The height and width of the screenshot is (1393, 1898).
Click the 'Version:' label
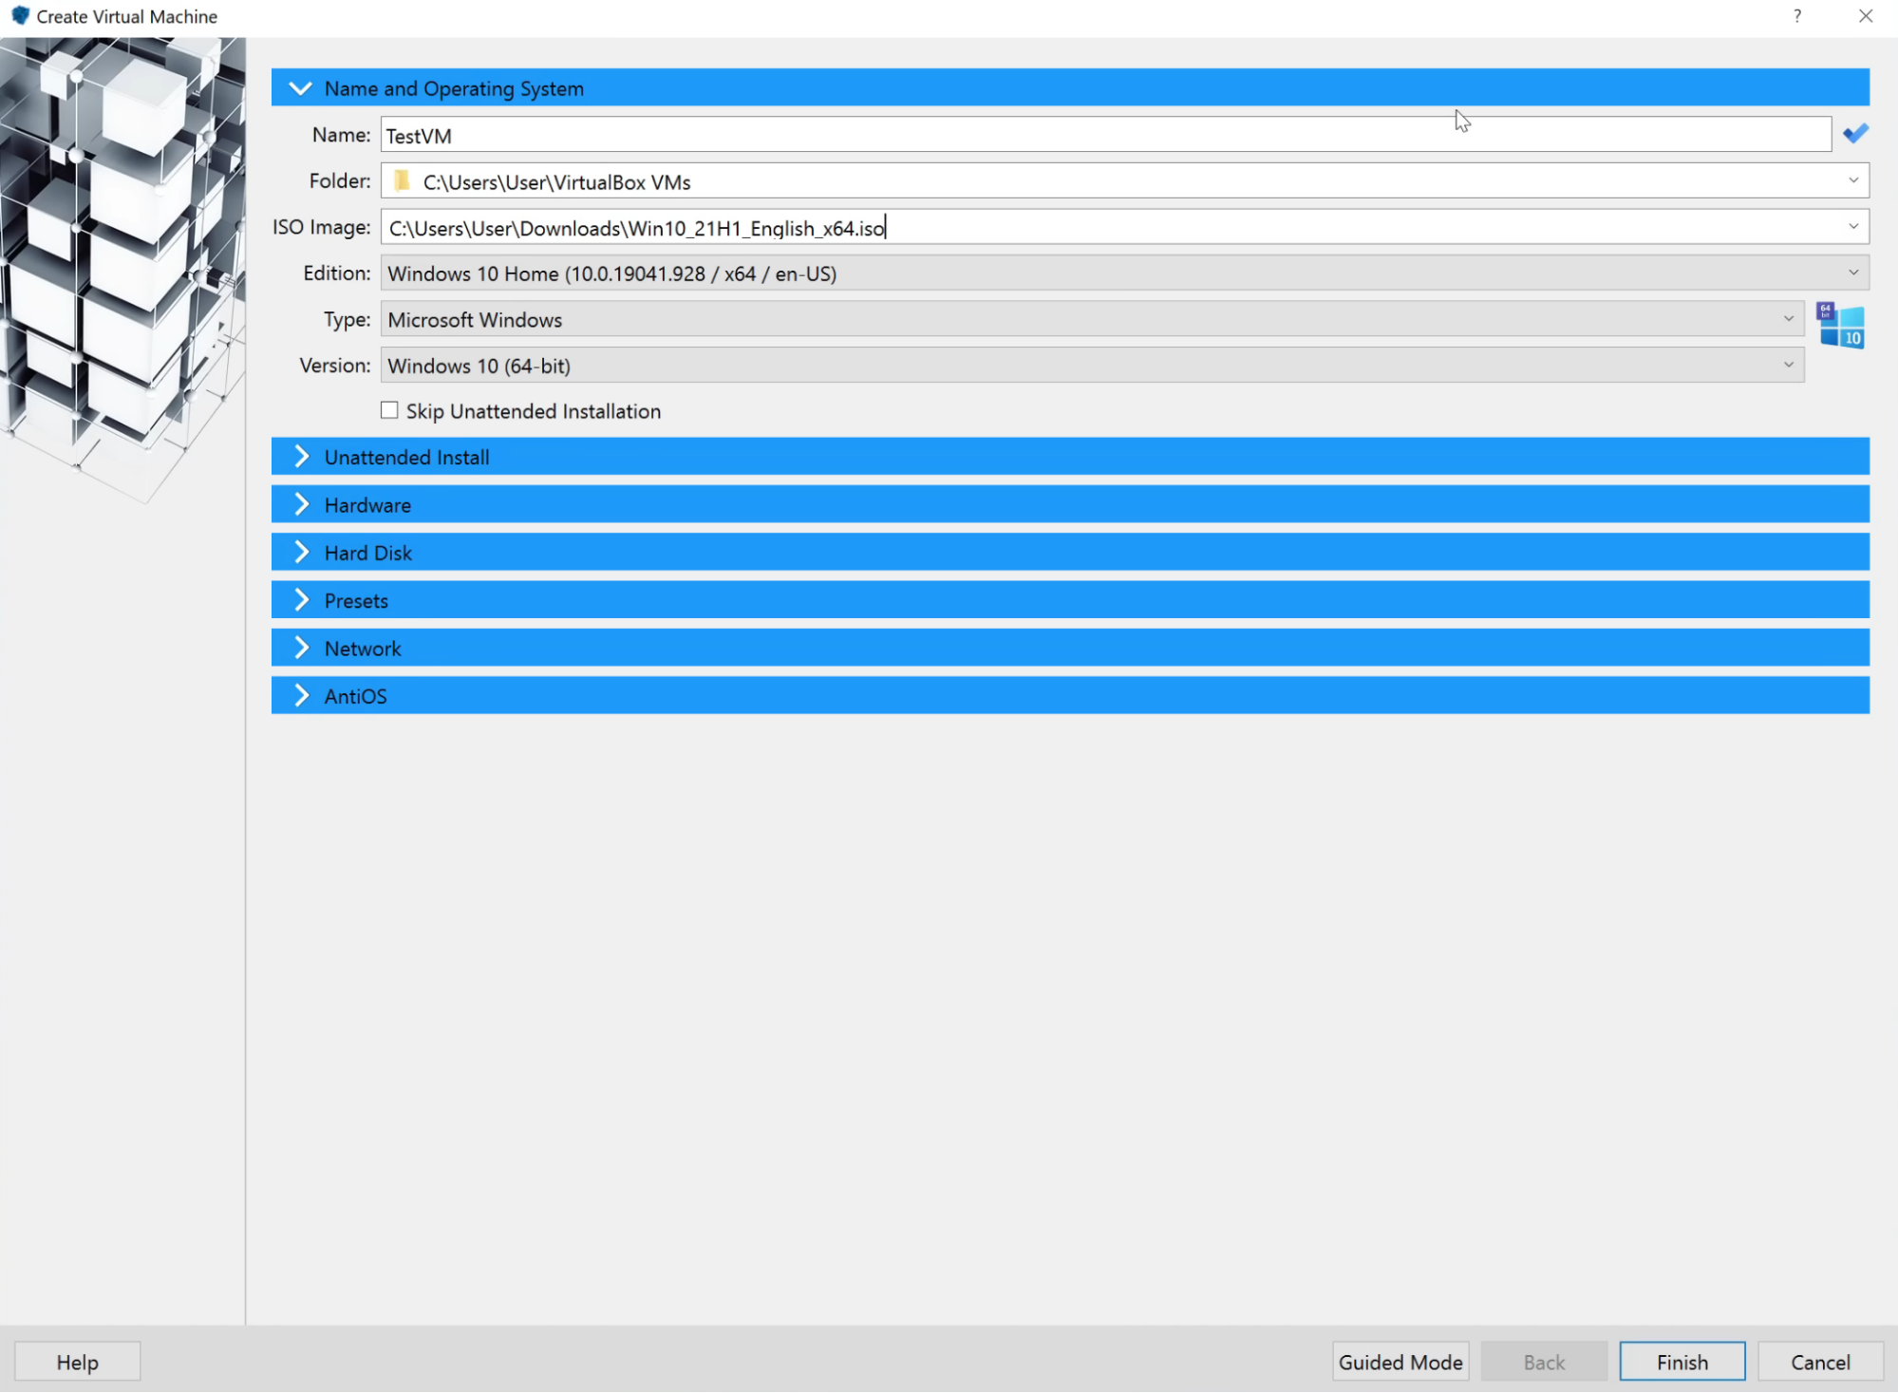pos(334,365)
